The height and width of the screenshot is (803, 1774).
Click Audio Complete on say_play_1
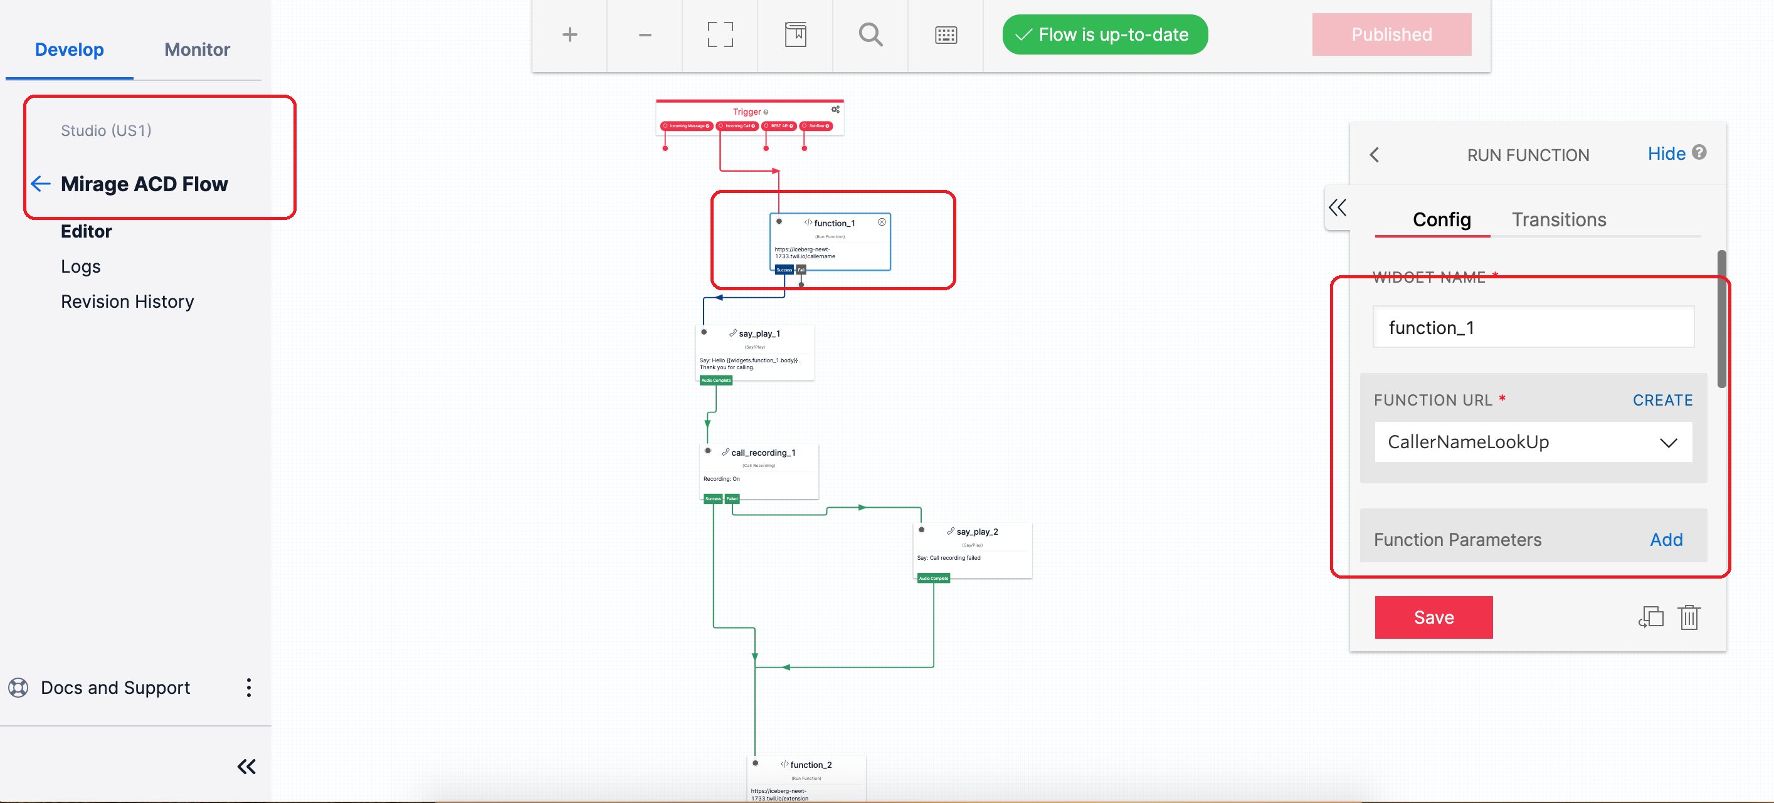click(x=715, y=380)
